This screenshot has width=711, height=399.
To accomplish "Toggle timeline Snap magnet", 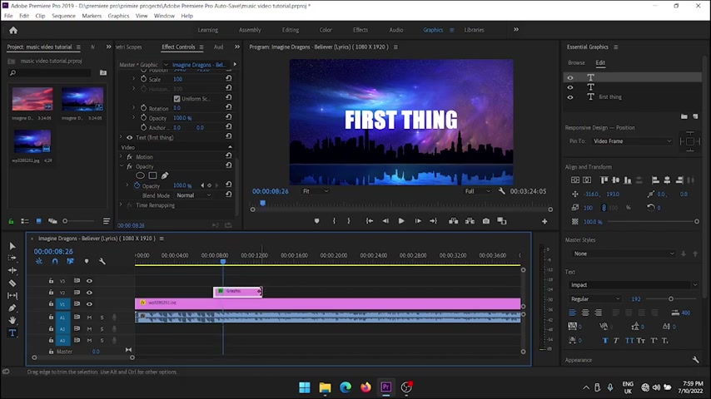I will [x=55, y=261].
